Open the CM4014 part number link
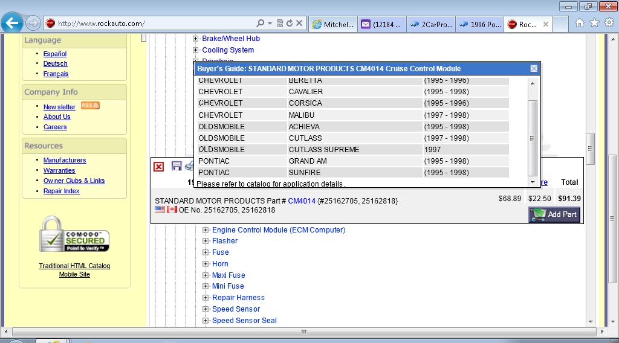This screenshot has width=619, height=343. tap(302, 200)
